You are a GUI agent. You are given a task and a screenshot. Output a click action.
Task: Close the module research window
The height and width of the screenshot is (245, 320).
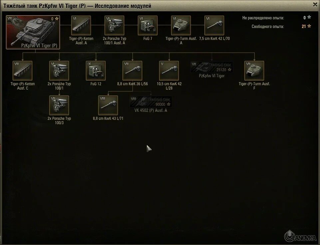click(315, 4)
